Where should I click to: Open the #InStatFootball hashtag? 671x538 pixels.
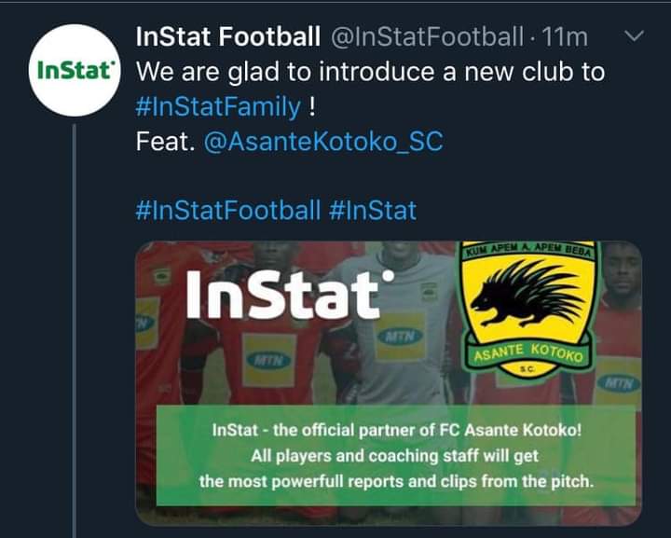[228, 210]
